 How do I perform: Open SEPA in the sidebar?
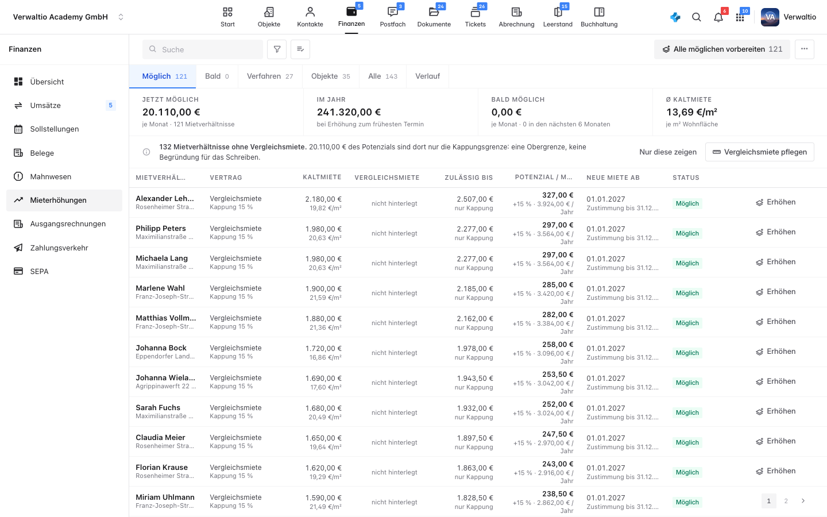[x=64, y=271]
